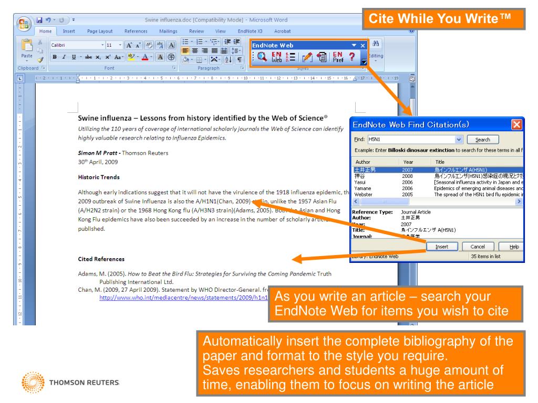This screenshot has width=538, height=403.
Task: Click the Find binoculars icon
Action: tap(376, 44)
